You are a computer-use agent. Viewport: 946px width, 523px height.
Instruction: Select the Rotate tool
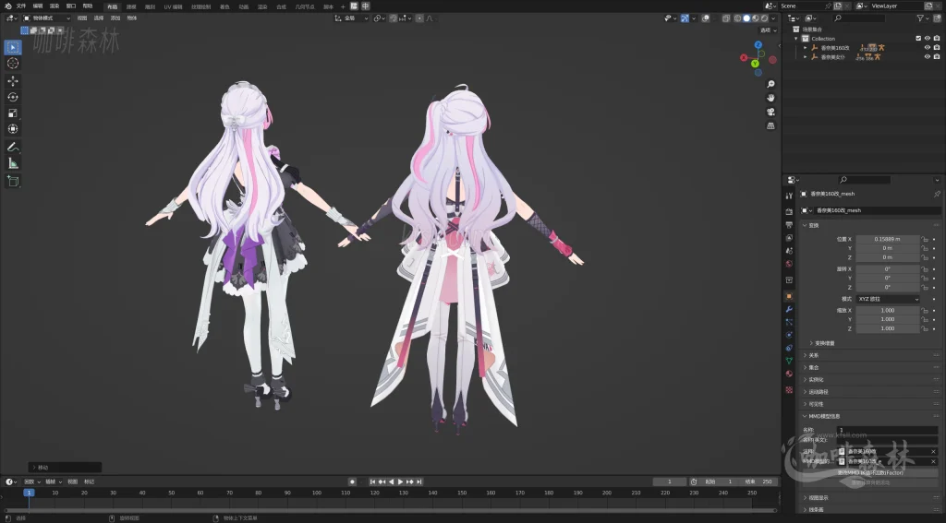point(13,97)
